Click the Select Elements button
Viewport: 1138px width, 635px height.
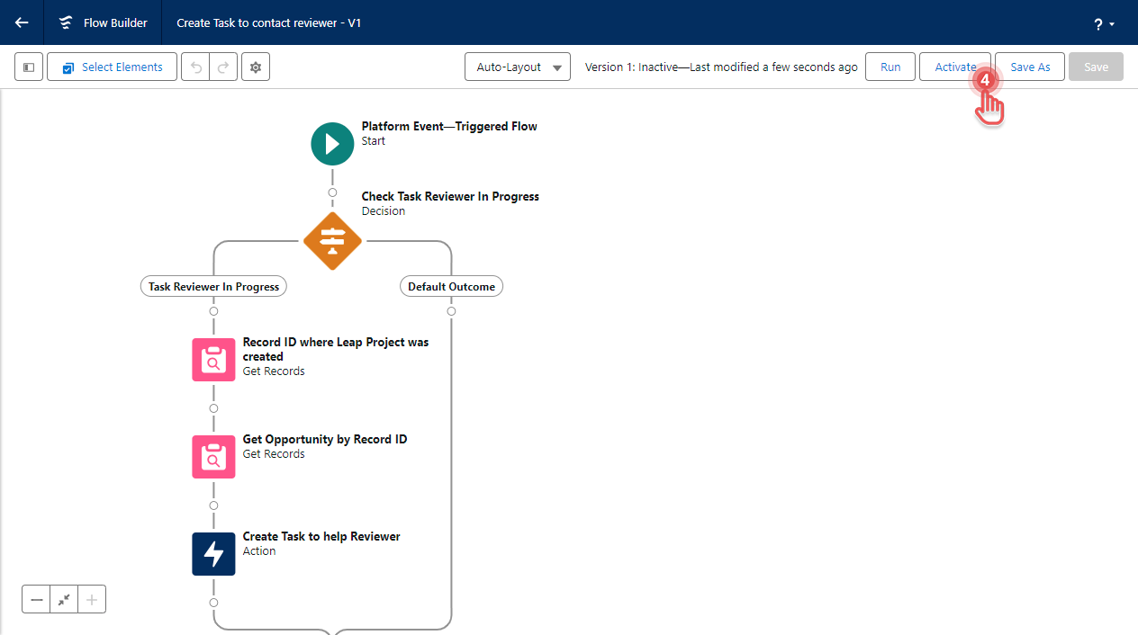(x=111, y=67)
